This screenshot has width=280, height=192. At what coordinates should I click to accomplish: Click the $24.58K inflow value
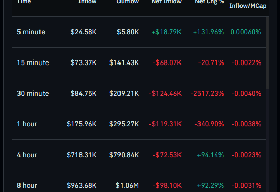point(84,32)
